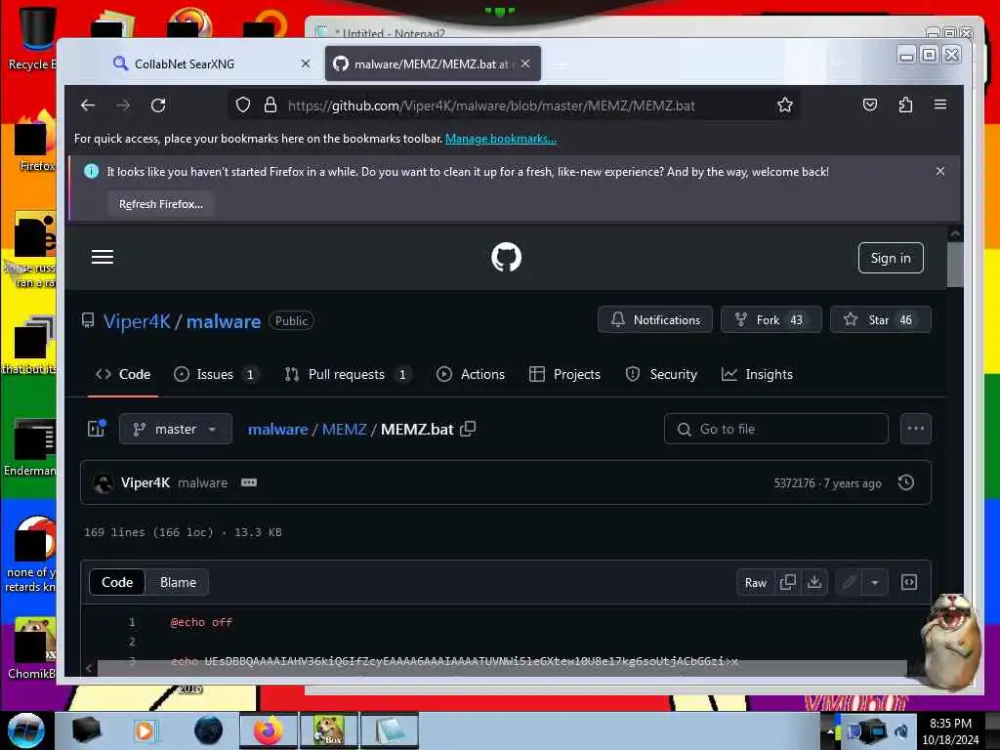This screenshot has width=1000, height=750.
Task: Click the Viper4K commit author name
Action: 146,482
